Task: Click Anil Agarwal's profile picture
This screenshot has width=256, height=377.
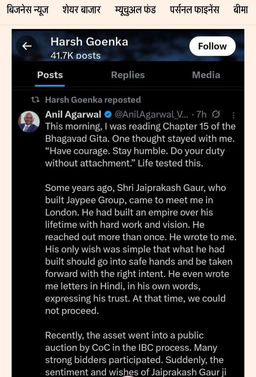Action: click(x=29, y=121)
